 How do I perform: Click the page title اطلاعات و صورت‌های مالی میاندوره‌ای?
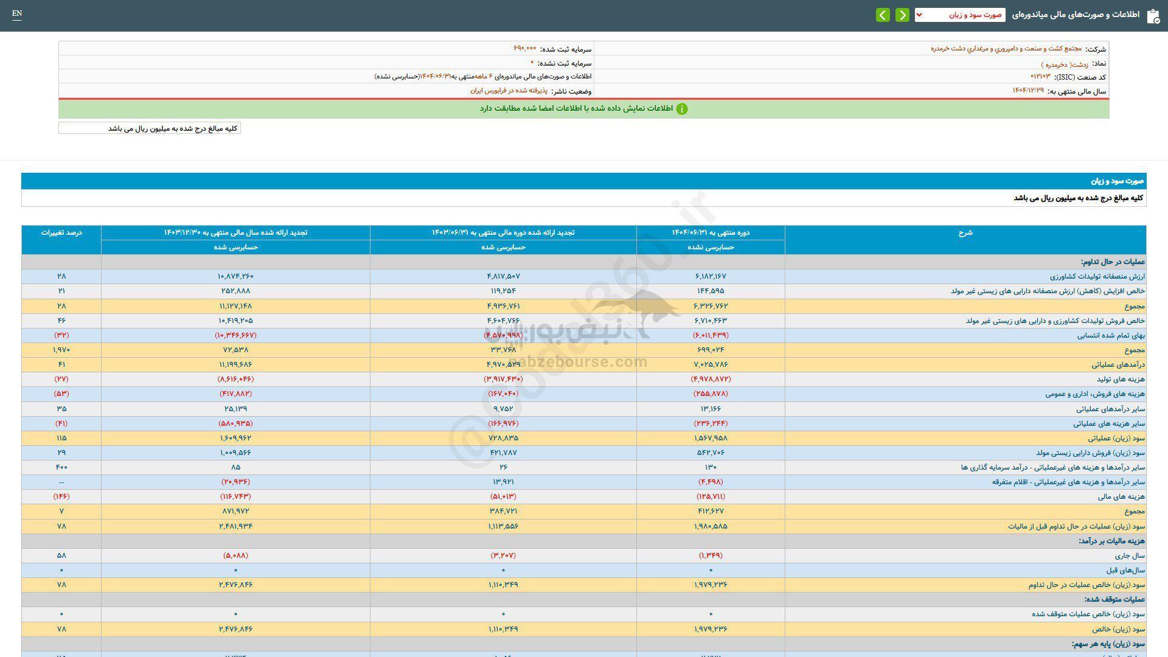(1076, 15)
